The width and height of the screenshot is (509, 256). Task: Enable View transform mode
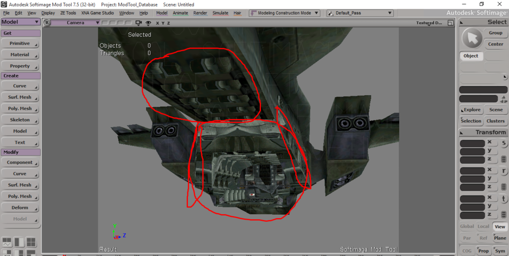(500, 227)
